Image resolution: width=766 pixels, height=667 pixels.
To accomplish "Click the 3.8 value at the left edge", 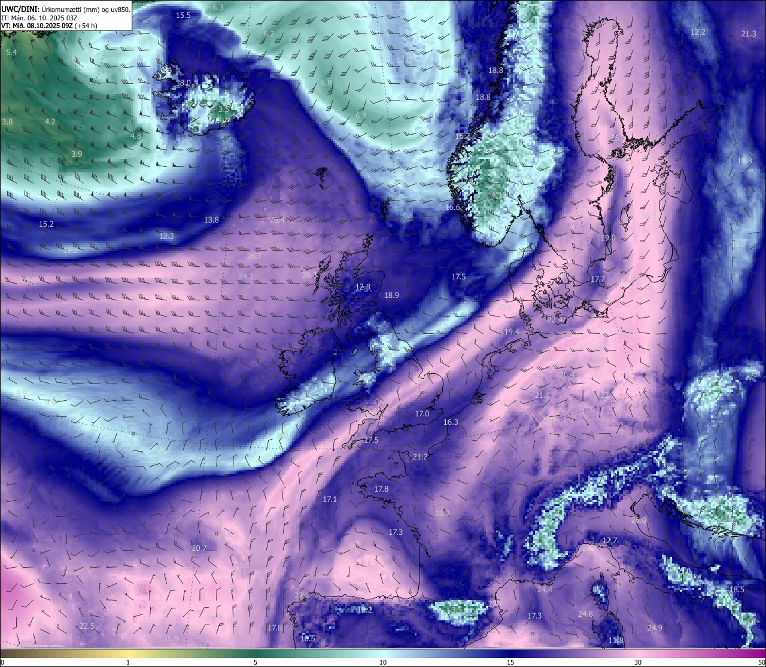I will [7, 121].
